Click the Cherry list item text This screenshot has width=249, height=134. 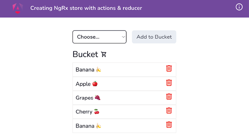pyautogui.click(x=84, y=112)
